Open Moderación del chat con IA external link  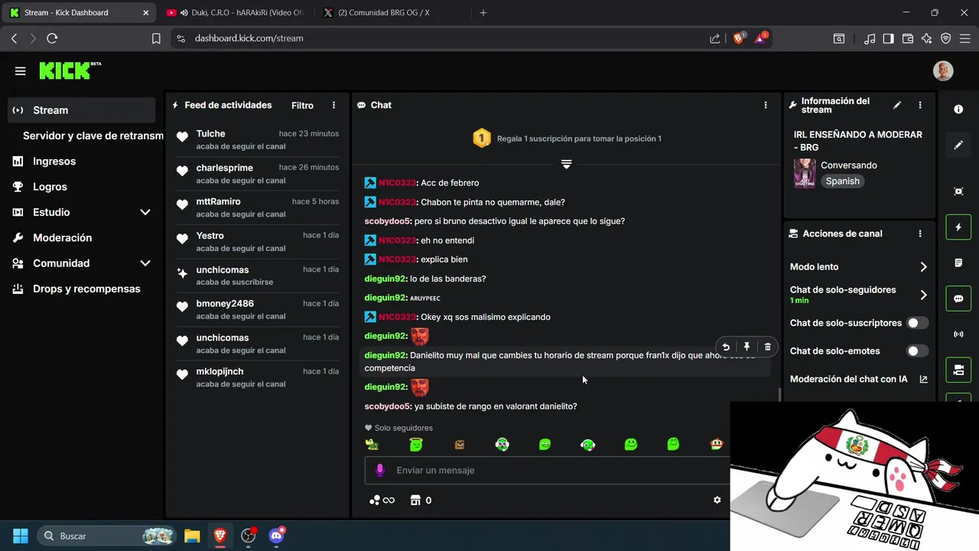point(923,379)
